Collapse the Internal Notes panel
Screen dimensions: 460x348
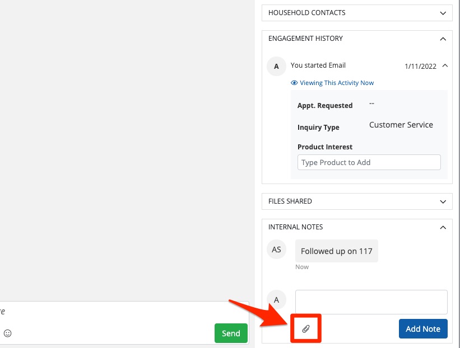tap(443, 227)
